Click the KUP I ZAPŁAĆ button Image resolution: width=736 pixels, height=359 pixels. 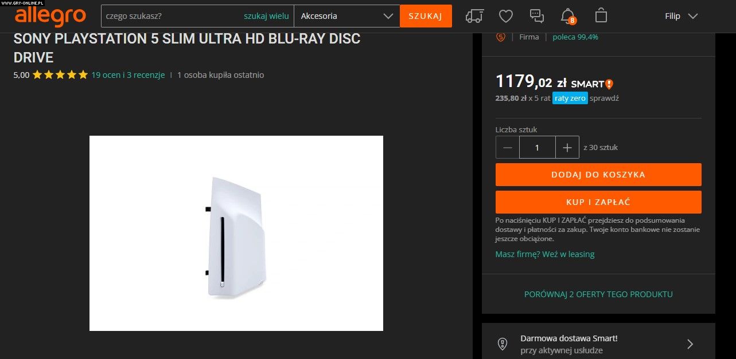(x=598, y=202)
